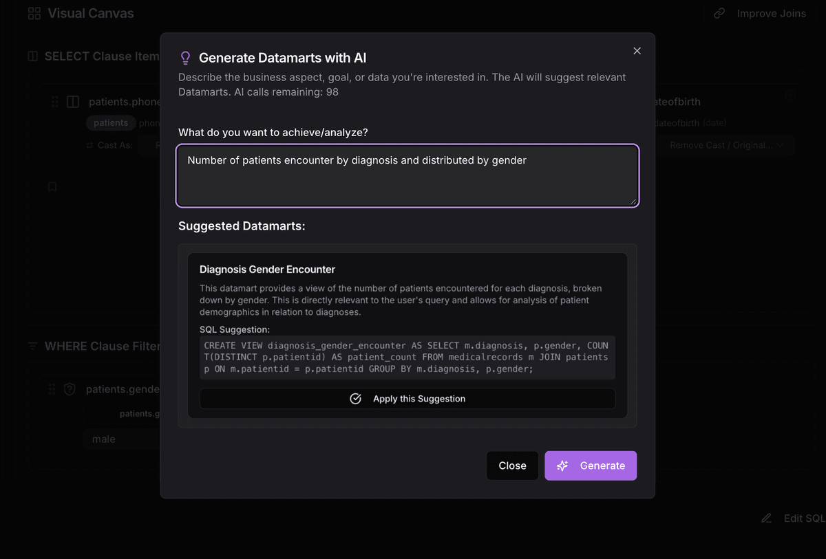
Task: Click the sparkles icon on the Generate button
Action: pyautogui.click(x=562, y=465)
